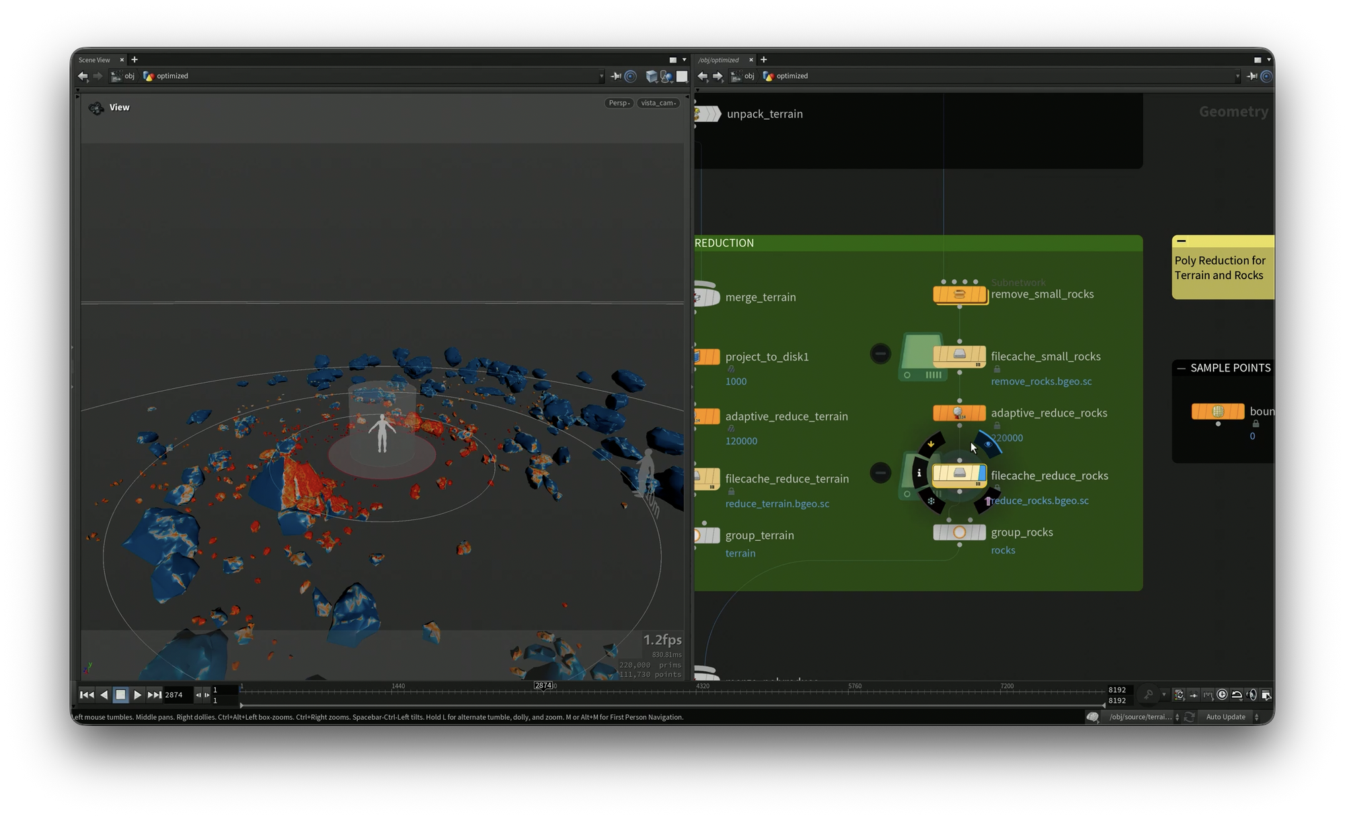Click the force update refresh icon
The image size is (1345, 818).
click(x=1189, y=717)
